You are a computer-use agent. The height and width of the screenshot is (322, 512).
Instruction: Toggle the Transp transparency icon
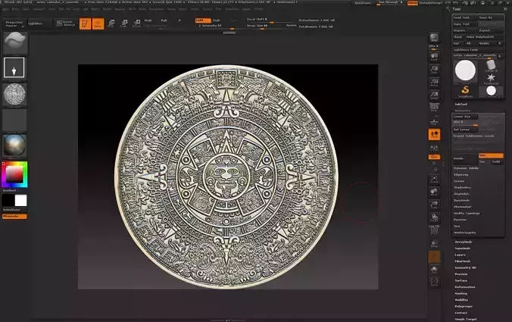pos(434,244)
